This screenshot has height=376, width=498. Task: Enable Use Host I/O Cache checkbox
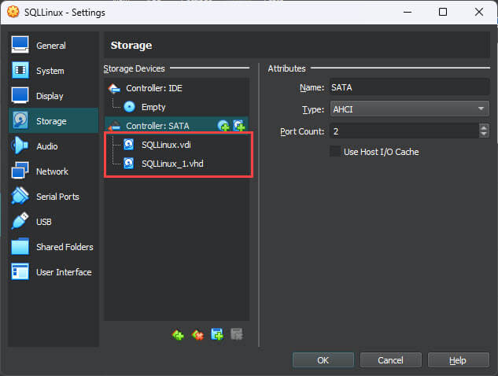tap(335, 151)
